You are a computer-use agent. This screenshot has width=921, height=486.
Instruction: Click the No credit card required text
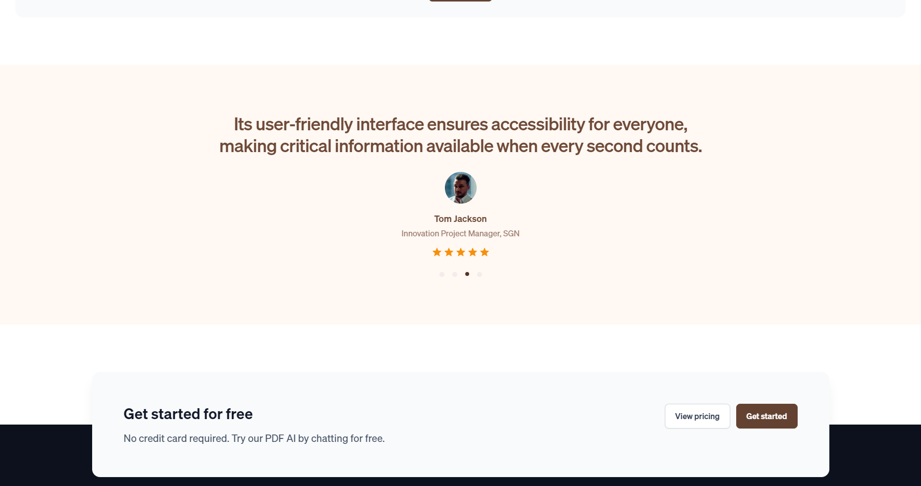[x=254, y=438]
